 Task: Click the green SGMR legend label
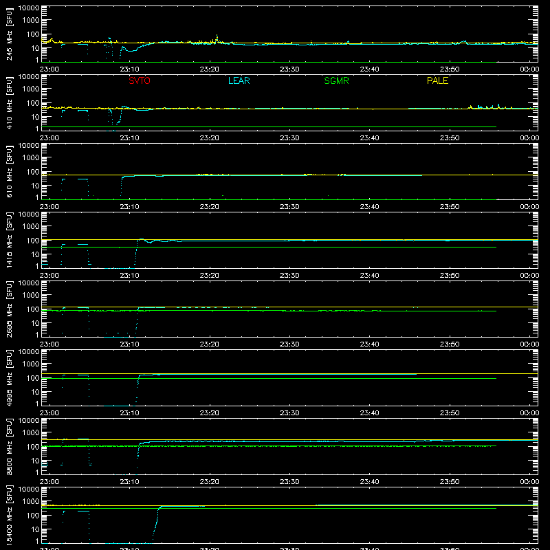(x=336, y=80)
